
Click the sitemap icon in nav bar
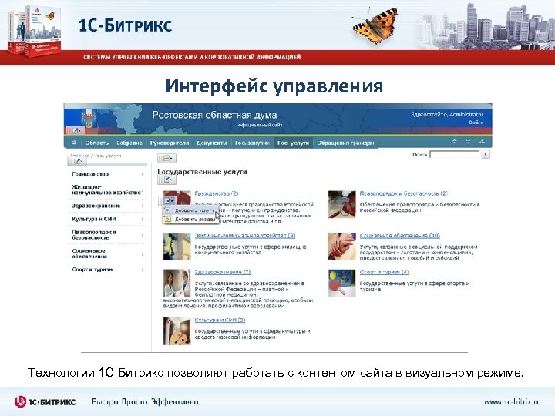(x=482, y=142)
